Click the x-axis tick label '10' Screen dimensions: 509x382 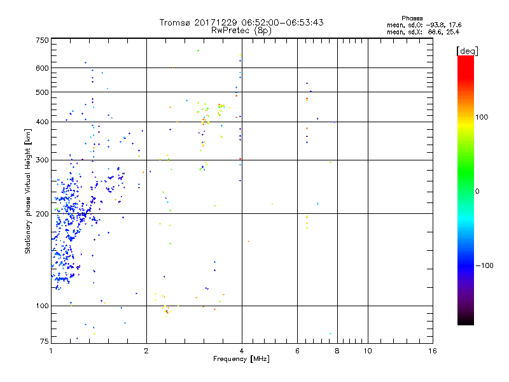tap(368, 351)
